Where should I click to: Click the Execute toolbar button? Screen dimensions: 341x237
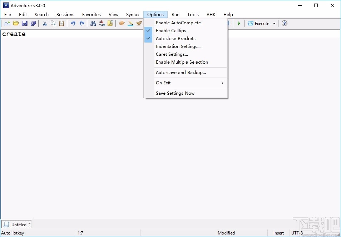[x=258, y=24]
